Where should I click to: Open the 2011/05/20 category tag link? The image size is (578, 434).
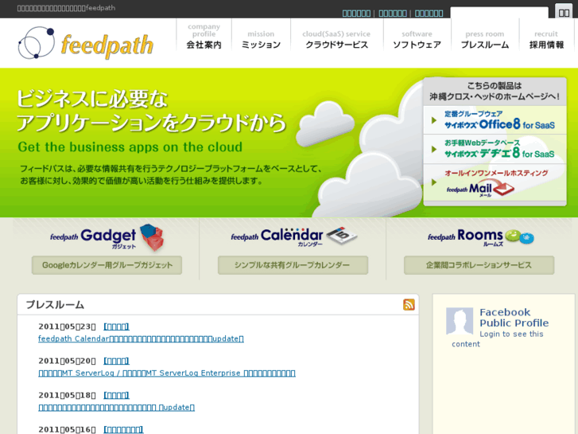click(x=117, y=361)
